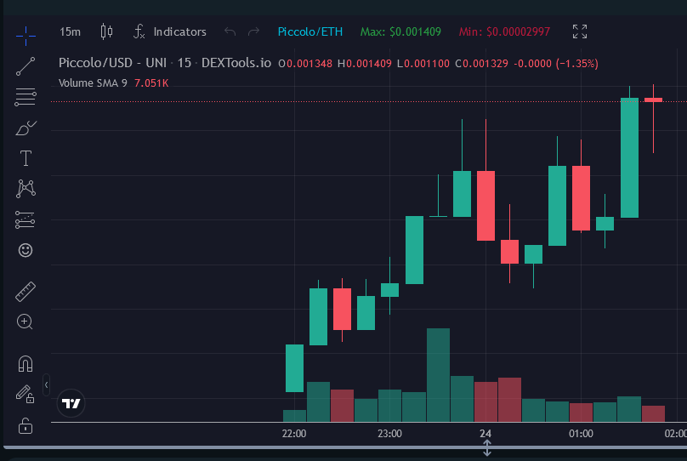Click the high price H0.001409 value
The height and width of the screenshot is (461, 687).
click(x=365, y=64)
